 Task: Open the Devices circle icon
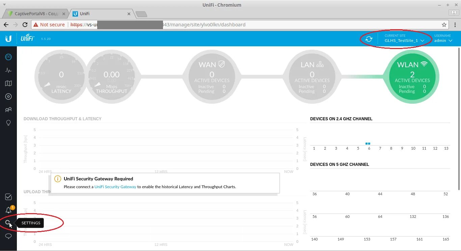point(8,97)
